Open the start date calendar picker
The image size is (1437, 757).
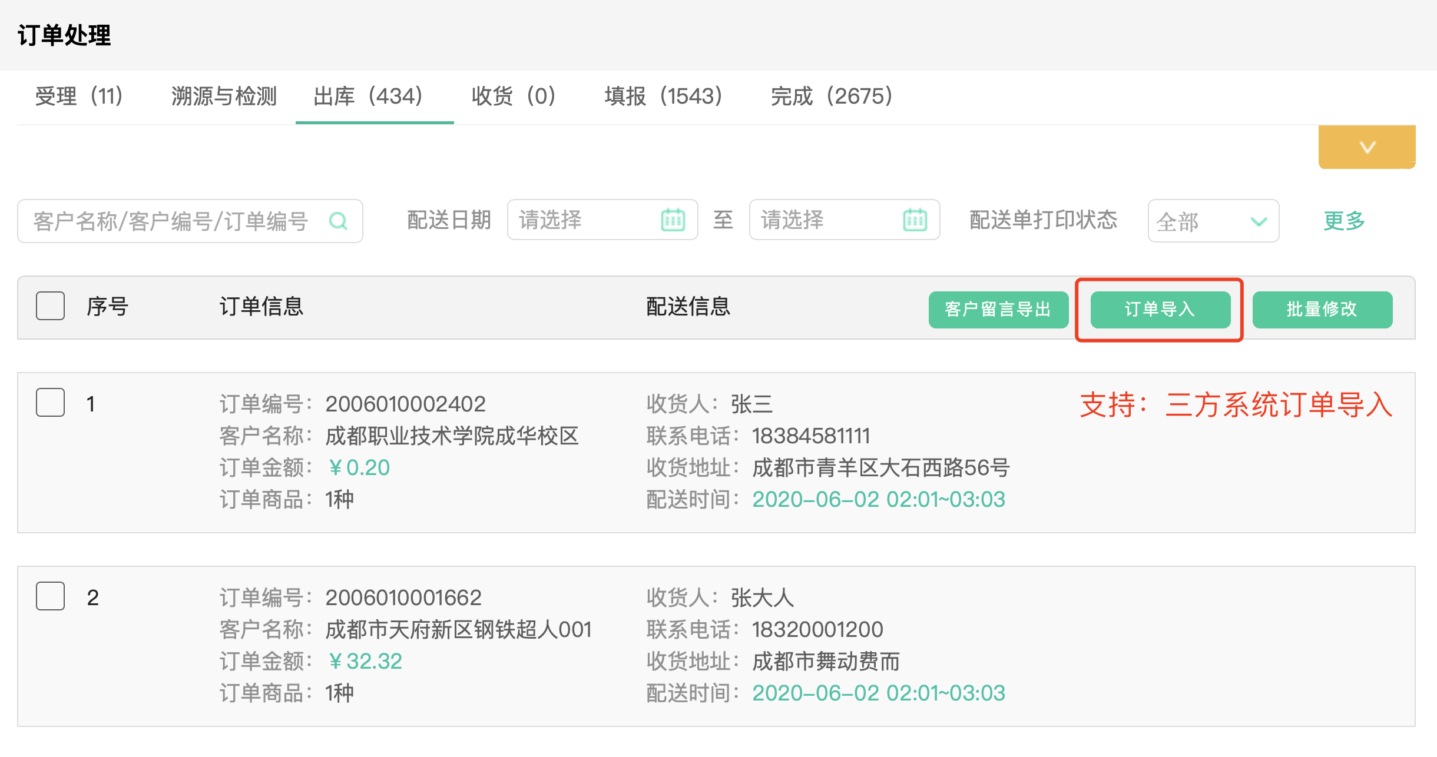pyautogui.click(x=676, y=220)
